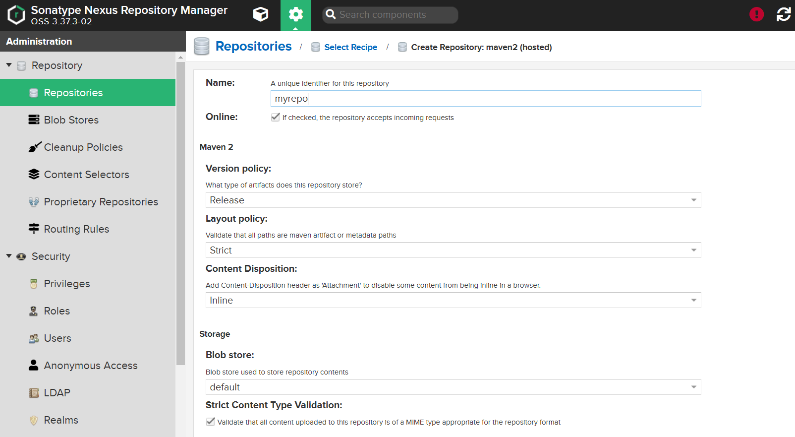Click the large Repositories header icon
Viewport: 795px width, 437px height.
click(202, 46)
